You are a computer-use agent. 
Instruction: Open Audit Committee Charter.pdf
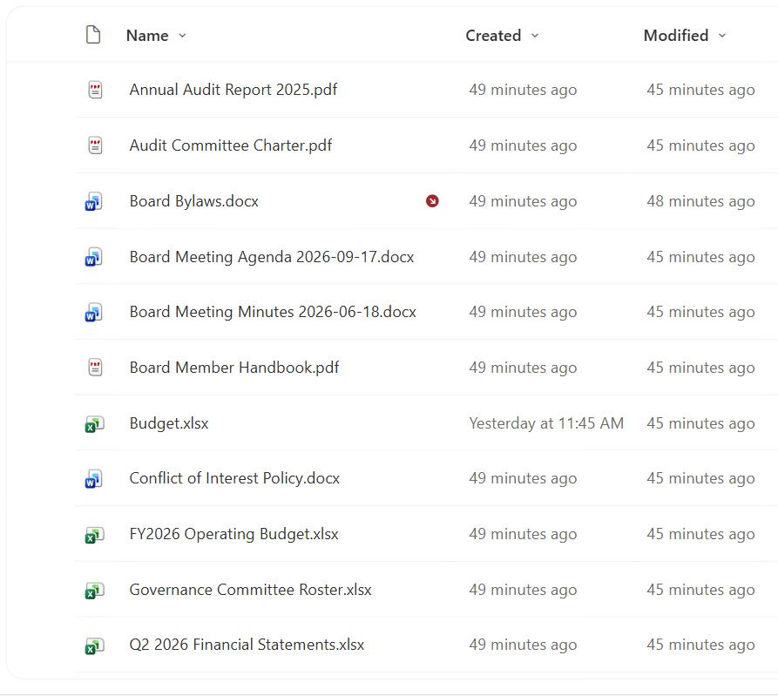point(231,145)
